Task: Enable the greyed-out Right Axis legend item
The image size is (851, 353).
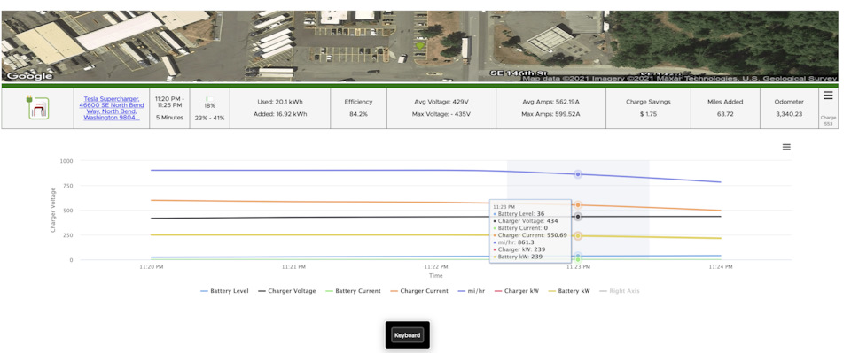Action: pyautogui.click(x=620, y=291)
